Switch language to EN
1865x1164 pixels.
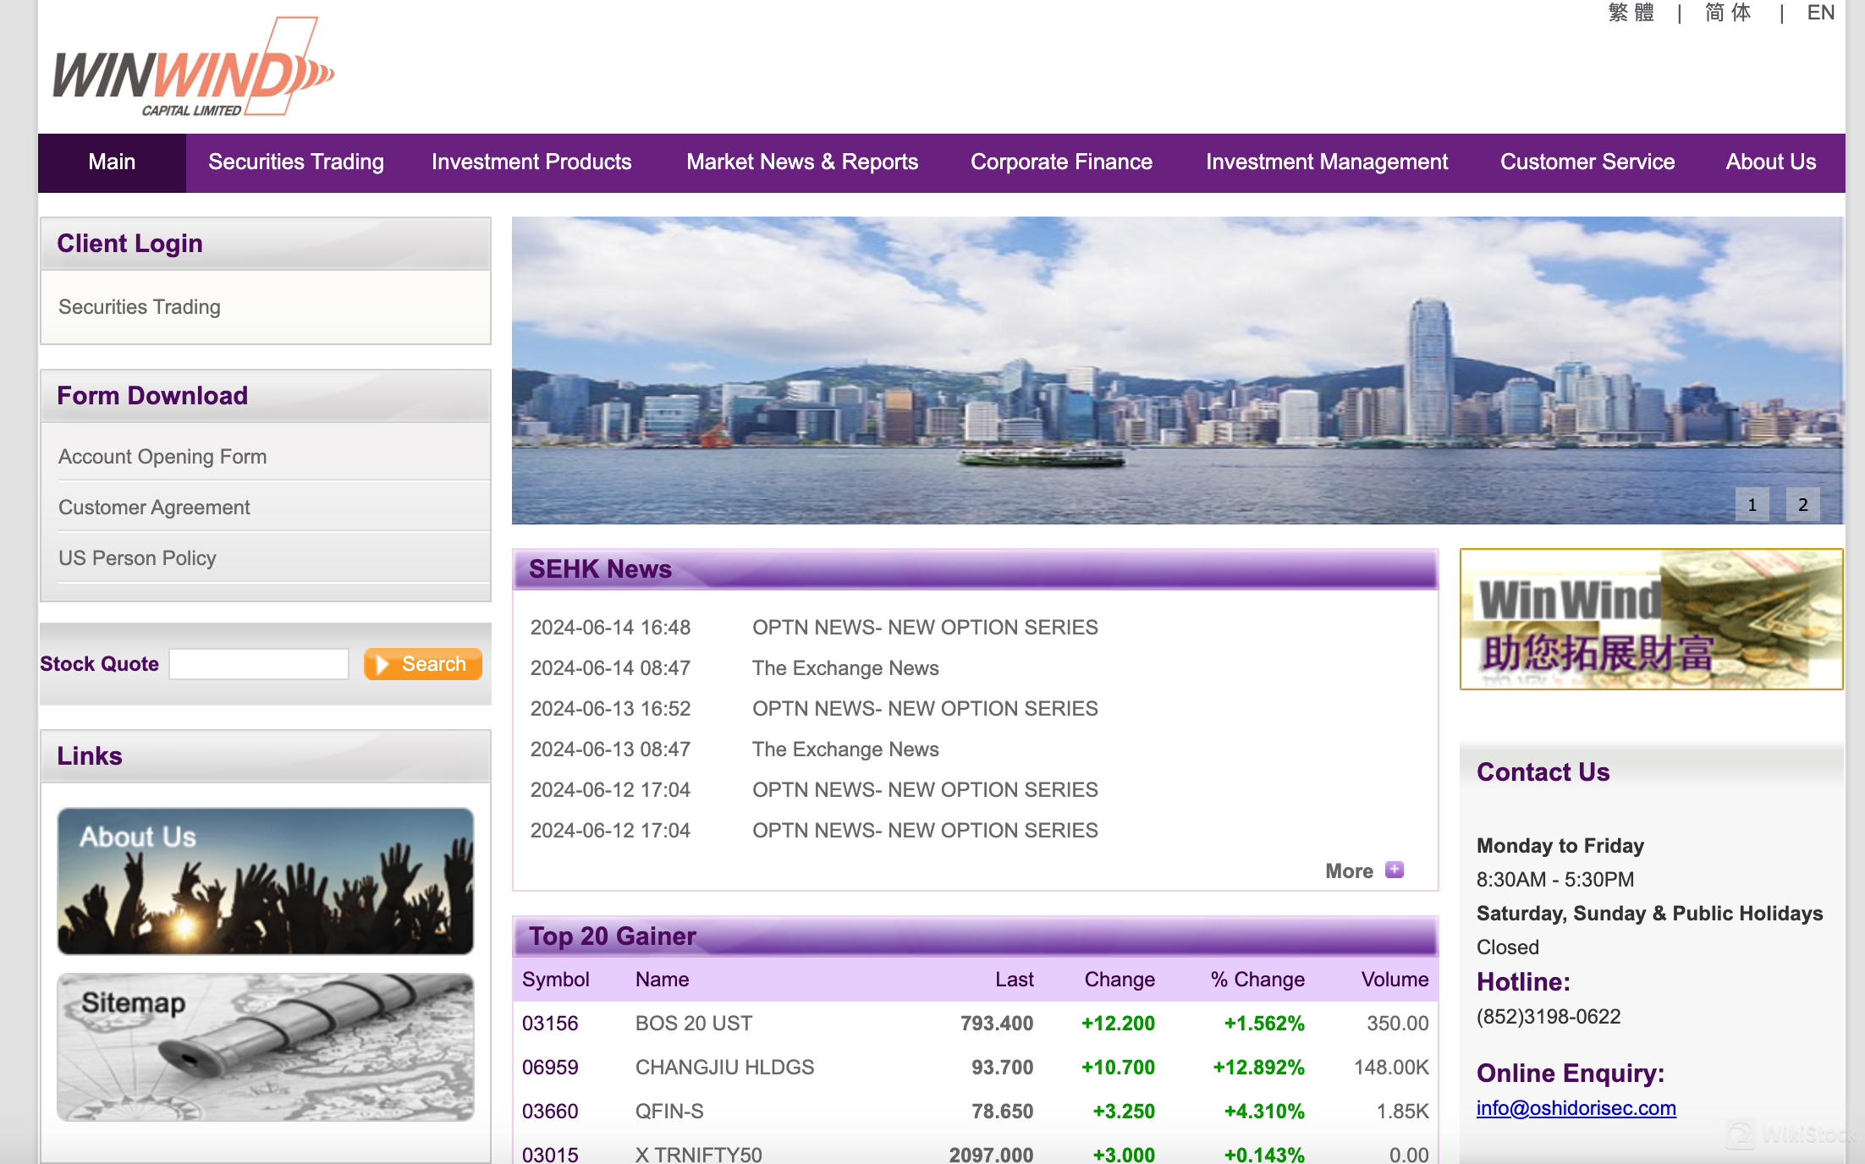coord(1820,13)
